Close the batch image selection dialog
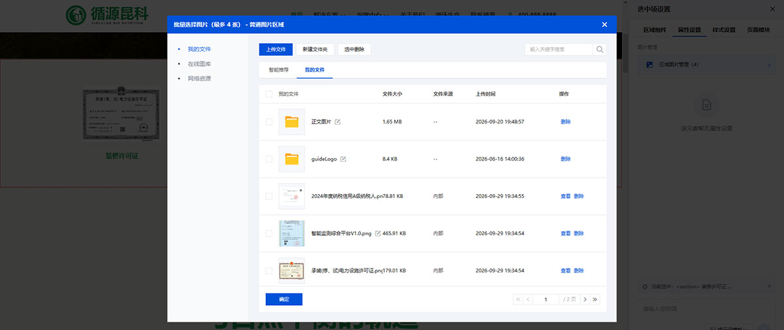This screenshot has width=784, height=330. (x=604, y=24)
